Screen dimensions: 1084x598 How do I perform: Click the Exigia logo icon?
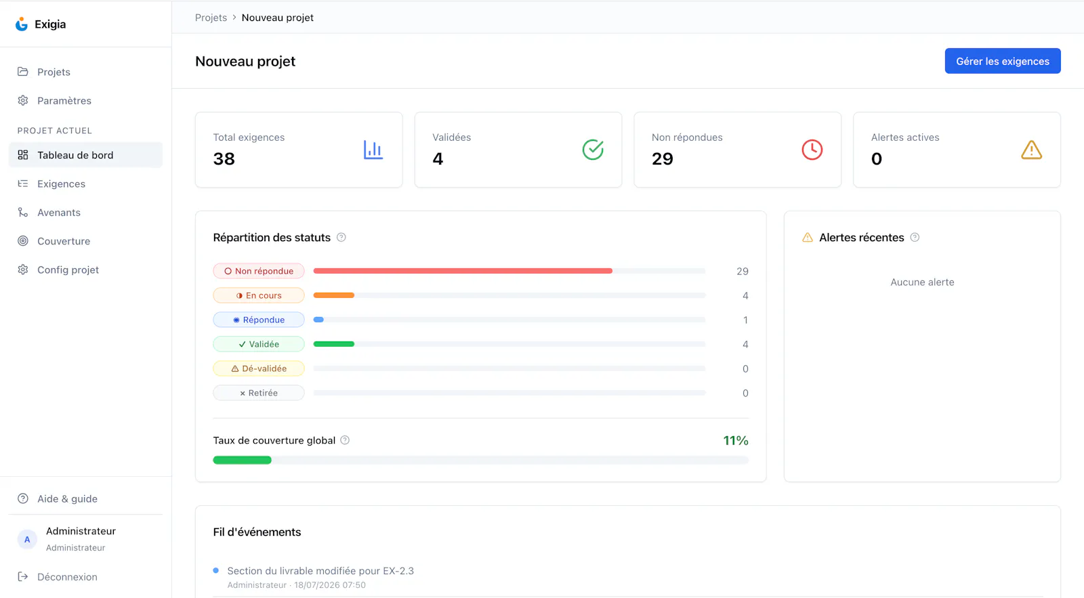tap(22, 24)
